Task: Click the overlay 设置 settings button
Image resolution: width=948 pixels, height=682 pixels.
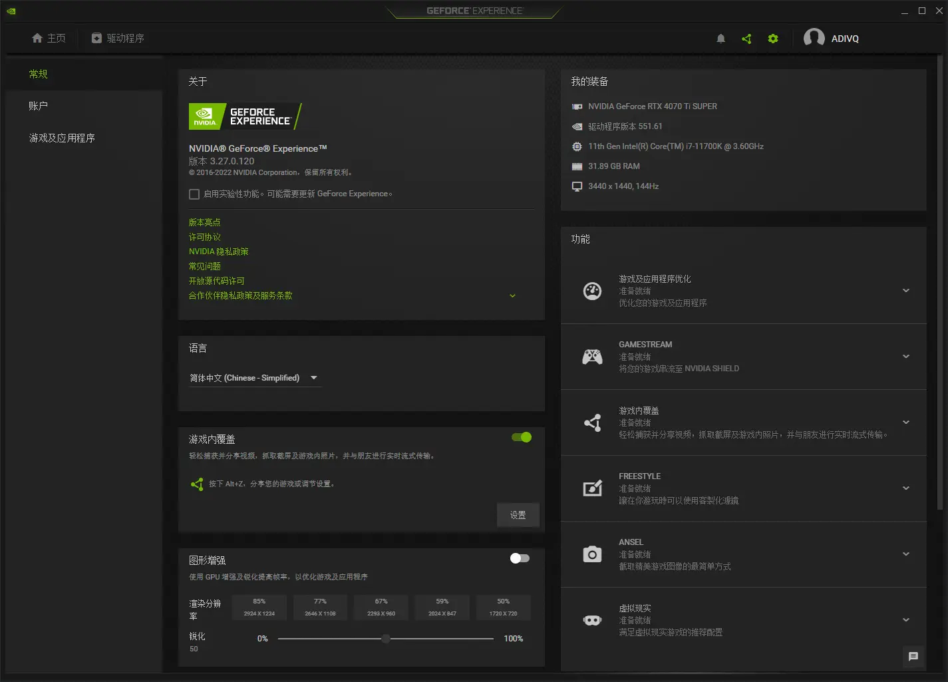Action: (x=518, y=515)
